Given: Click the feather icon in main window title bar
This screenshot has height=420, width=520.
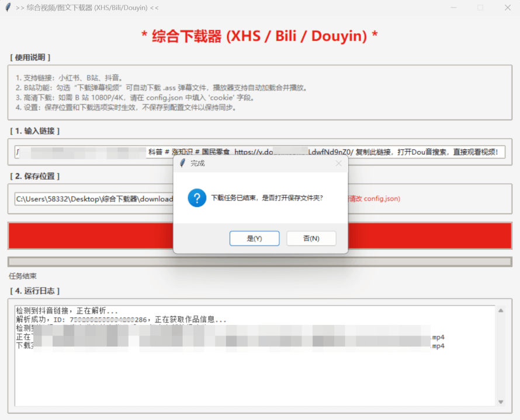Looking at the screenshot, I should (x=8, y=7).
